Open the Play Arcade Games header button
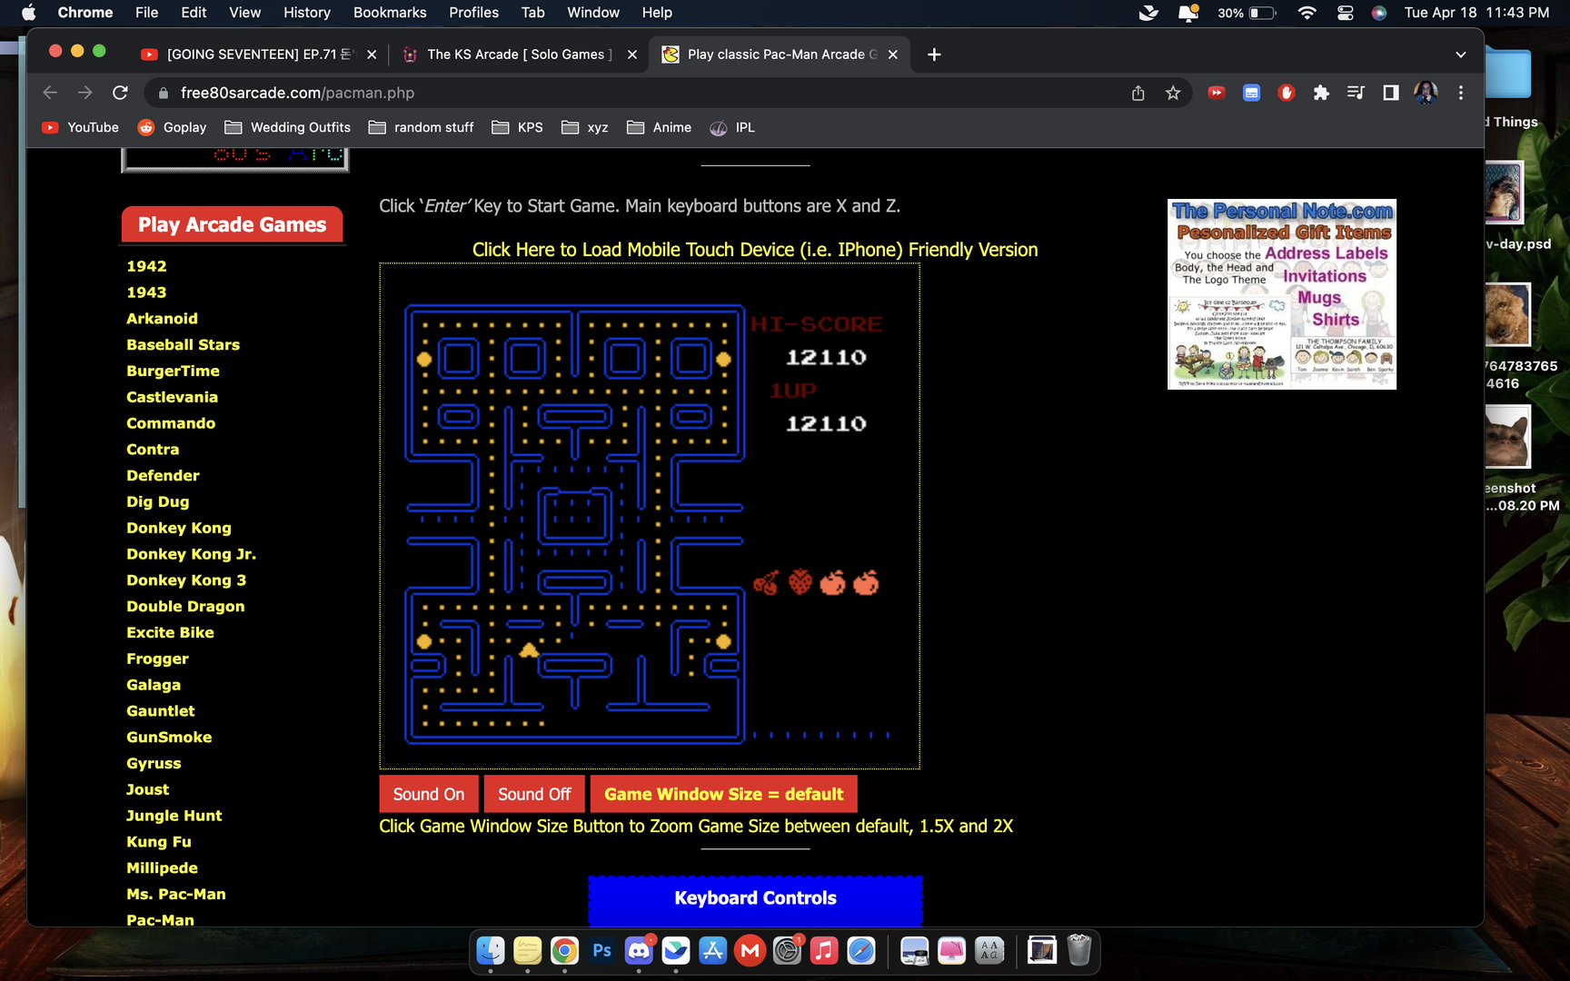Image resolution: width=1570 pixels, height=981 pixels. pos(232,224)
